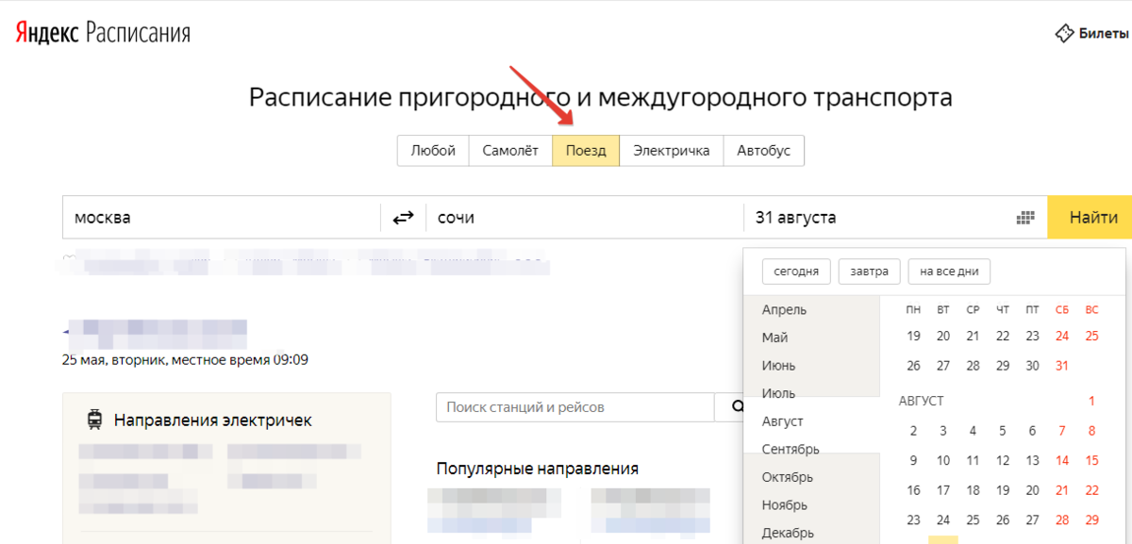Jump to Сентябрь in month list

click(x=791, y=449)
